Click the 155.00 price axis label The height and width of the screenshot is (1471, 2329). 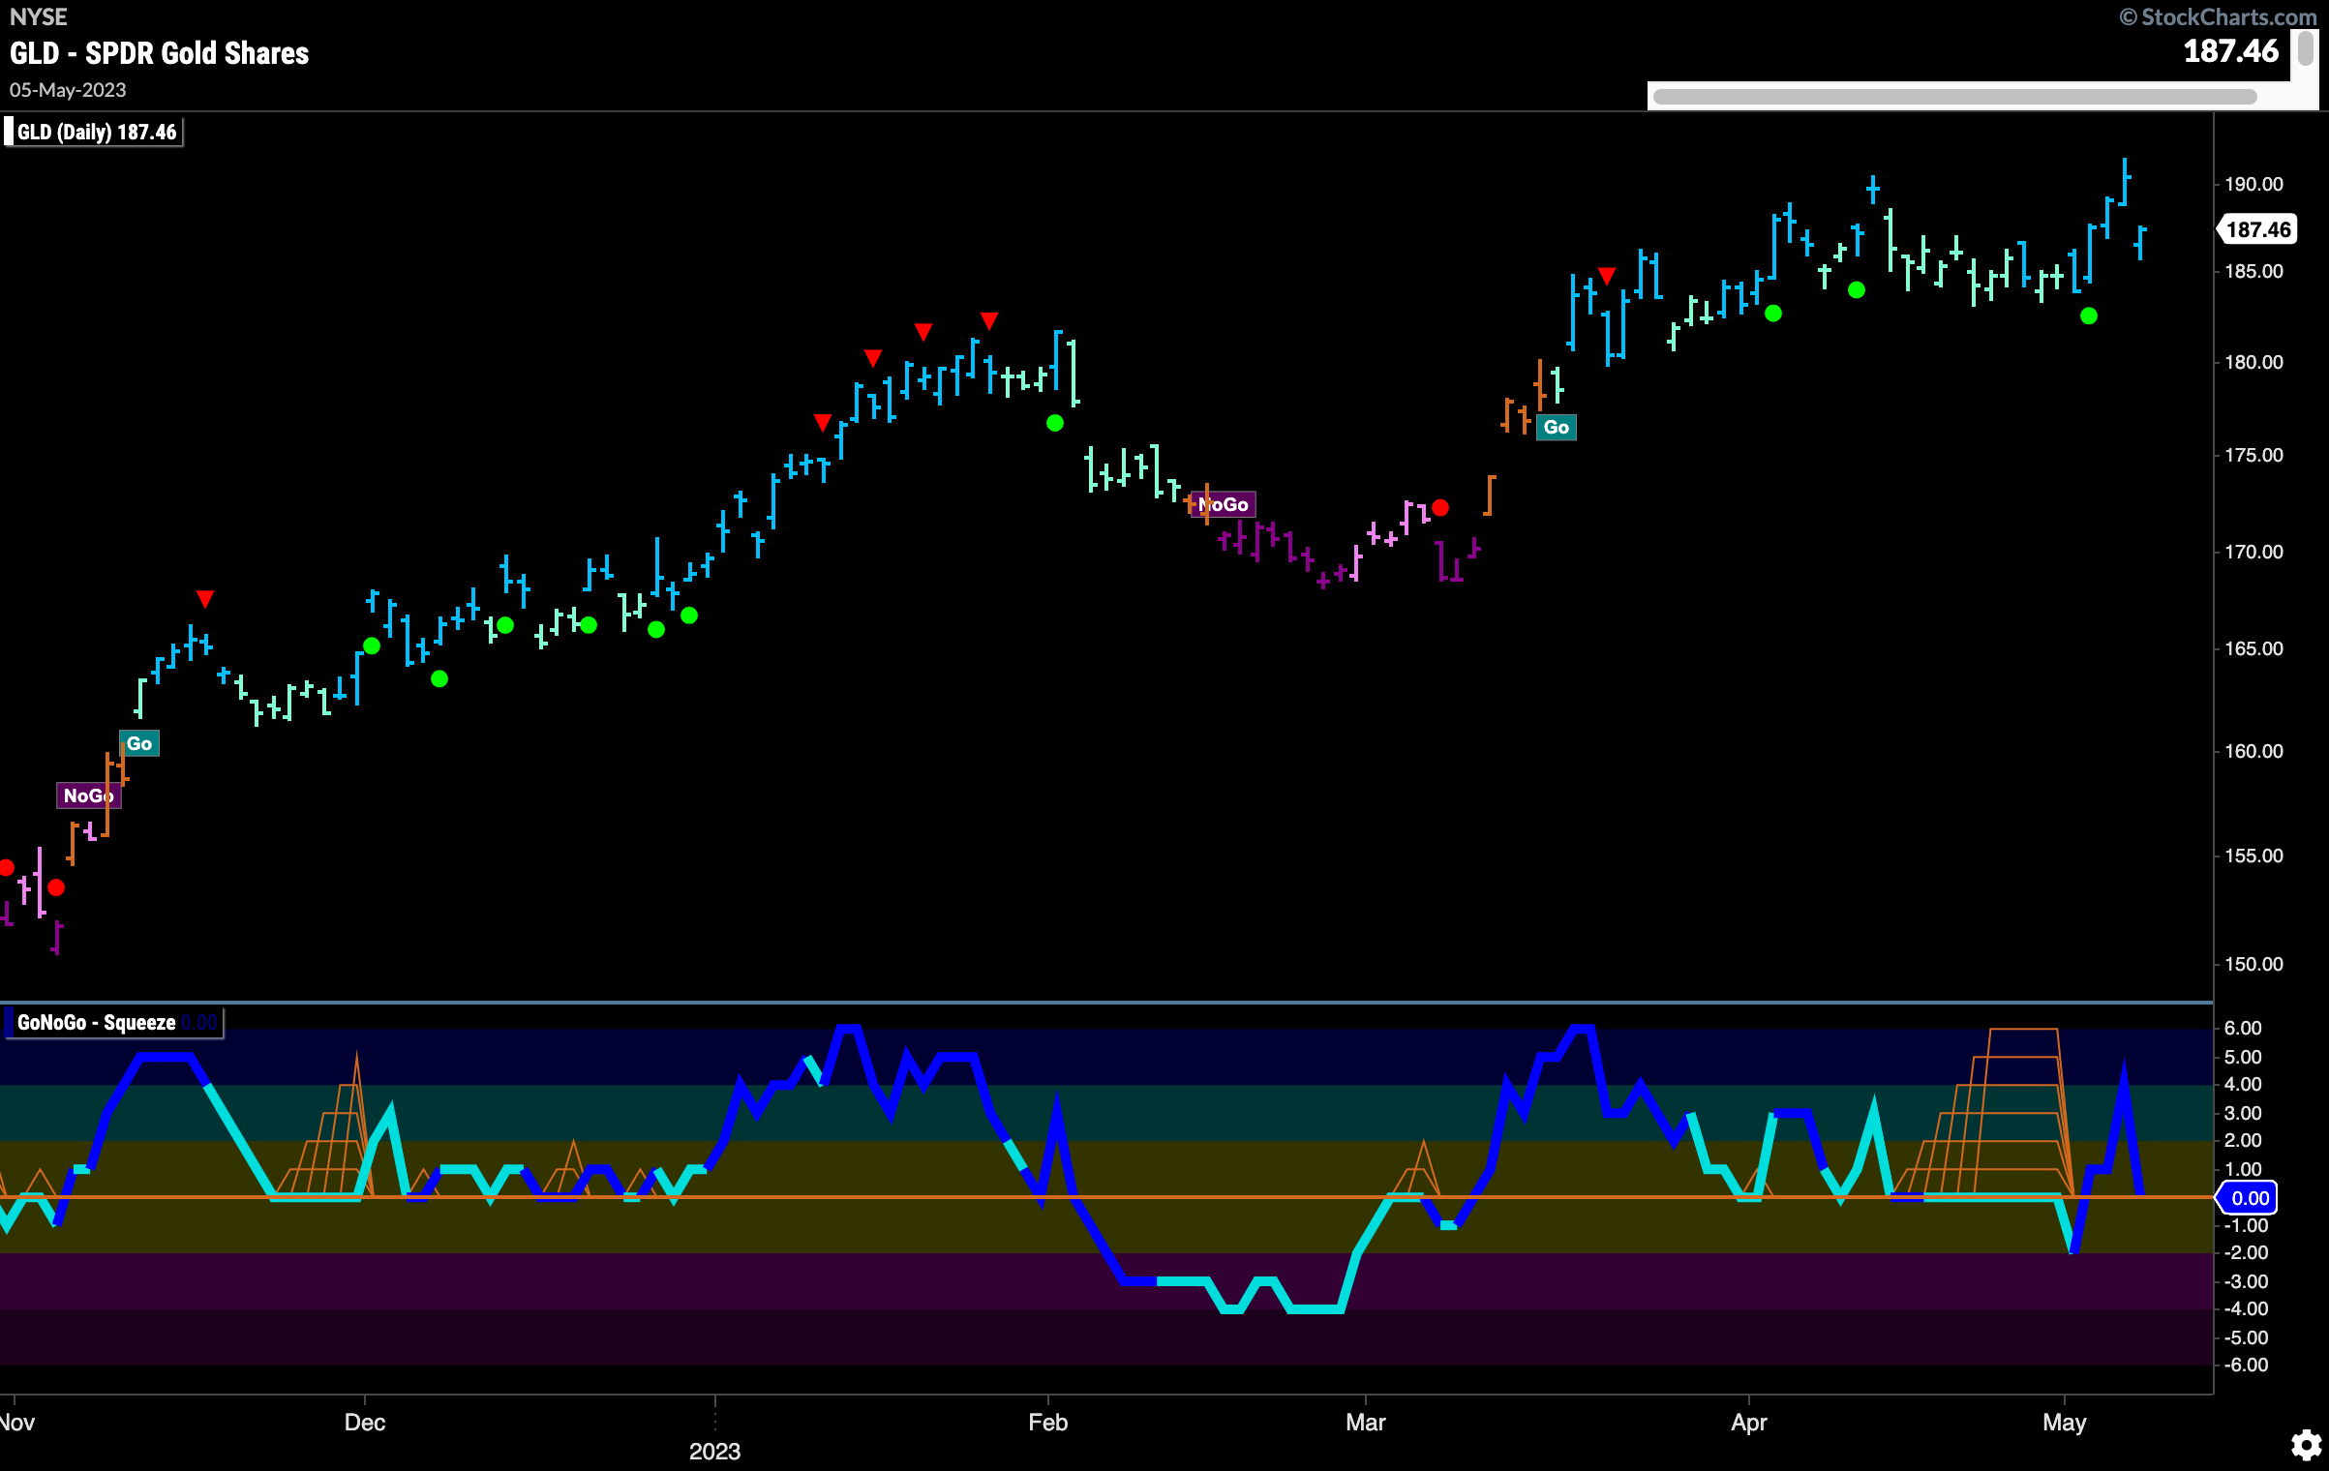(x=2253, y=856)
